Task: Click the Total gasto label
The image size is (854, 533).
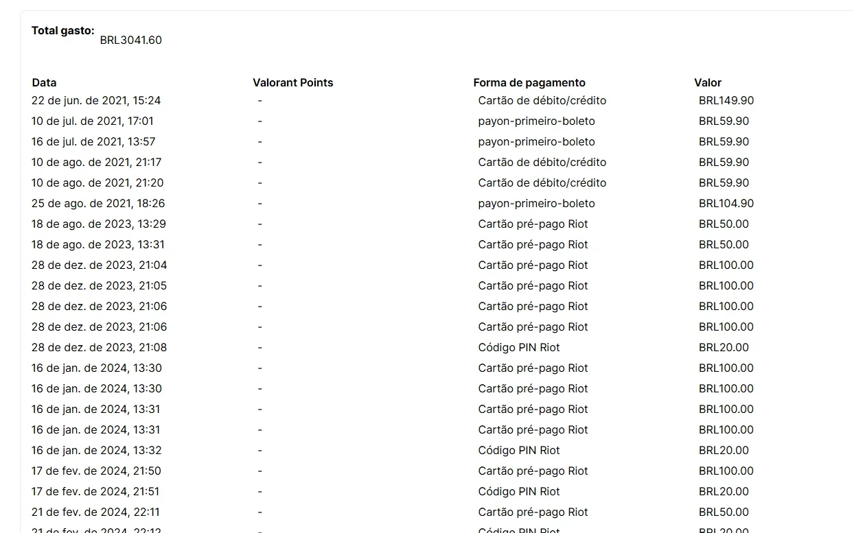Action: coord(63,30)
